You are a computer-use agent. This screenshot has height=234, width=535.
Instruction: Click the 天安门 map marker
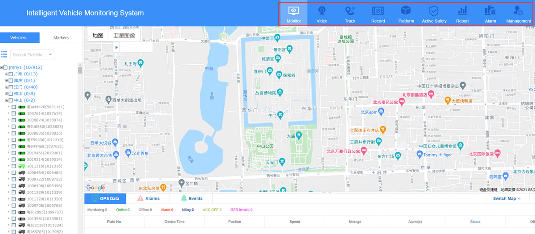[x=282, y=162]
